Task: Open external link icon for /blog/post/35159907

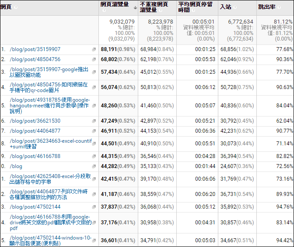Action: (94, 49)
